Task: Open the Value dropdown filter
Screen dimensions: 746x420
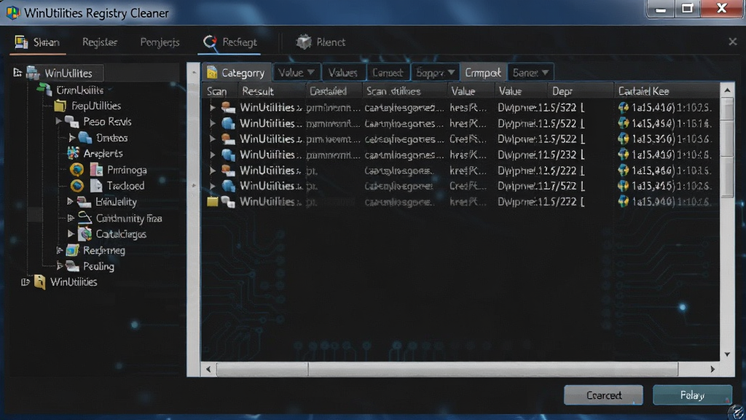Action: pos(296,73)
